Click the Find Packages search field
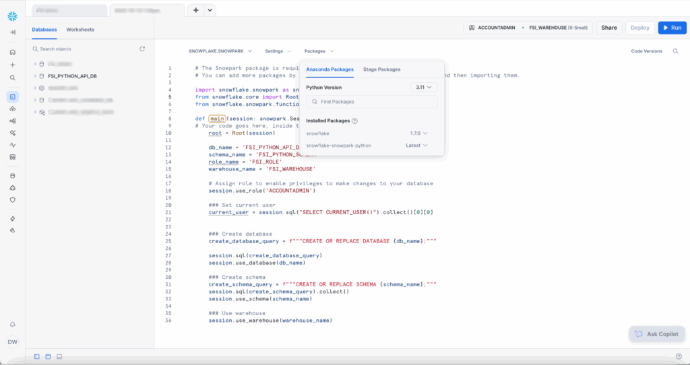Screen dimensions: 690x365 coord(372,102)
